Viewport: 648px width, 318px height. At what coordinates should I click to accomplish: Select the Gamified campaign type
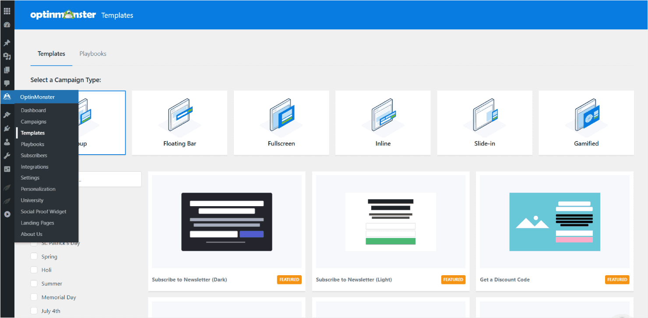click(586, 122)
